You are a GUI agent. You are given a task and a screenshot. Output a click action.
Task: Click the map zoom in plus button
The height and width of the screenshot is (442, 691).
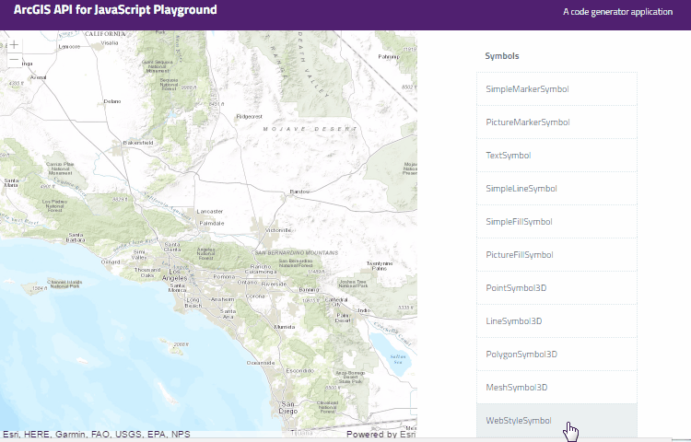point(14,45)
